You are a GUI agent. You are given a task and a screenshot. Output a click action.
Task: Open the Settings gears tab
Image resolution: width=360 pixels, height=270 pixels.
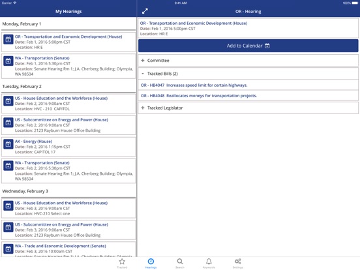[238, 263]
